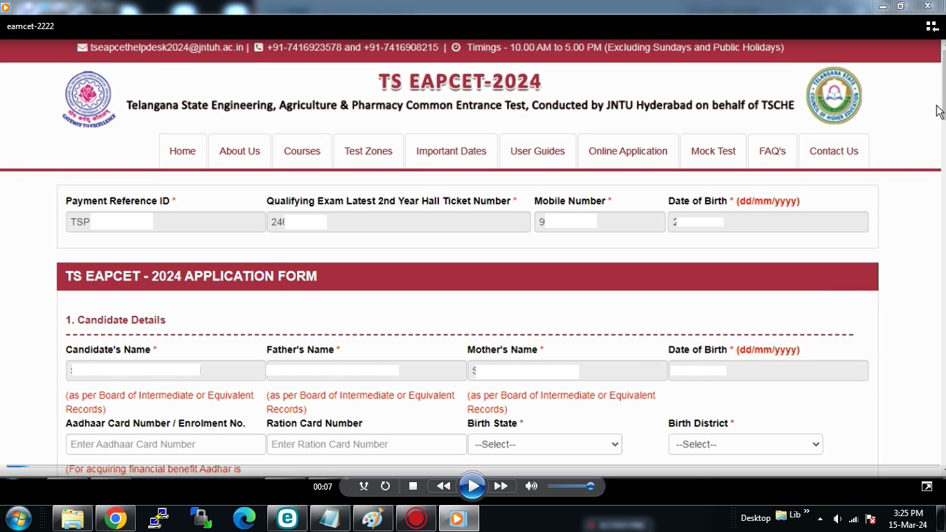
Task: Click the TS EAPCET-2024 title heading
Action: tap(460, 82)
